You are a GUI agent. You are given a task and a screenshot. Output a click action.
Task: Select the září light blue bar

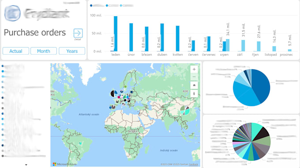(243, 46)
